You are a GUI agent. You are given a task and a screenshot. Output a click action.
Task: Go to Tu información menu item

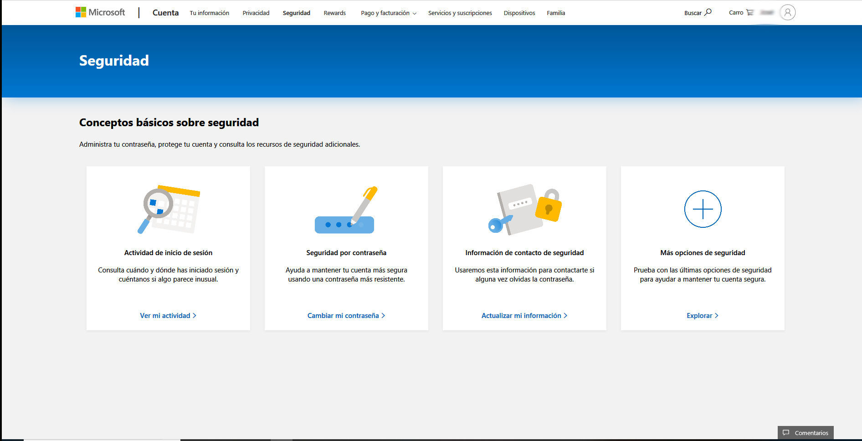pos(209,13)
